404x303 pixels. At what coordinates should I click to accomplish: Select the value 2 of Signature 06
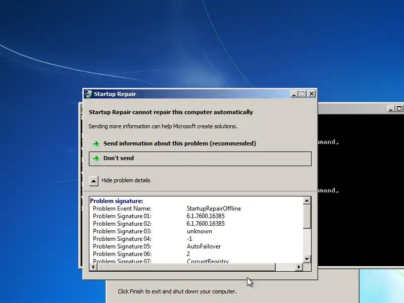pyautogui.click(x=188, y=254)
